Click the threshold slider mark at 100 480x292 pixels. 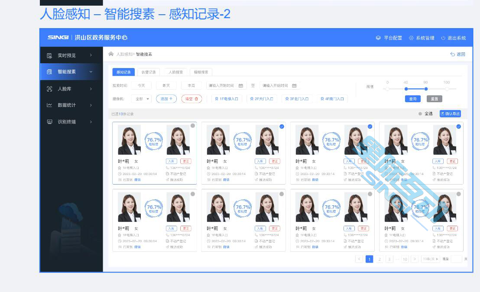[x=447, y=89]
